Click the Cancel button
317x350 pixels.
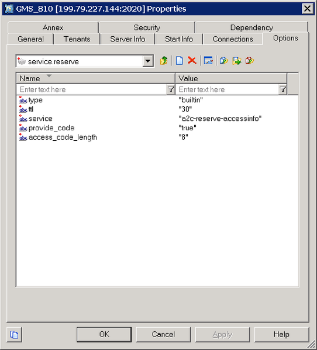(163, 334)
